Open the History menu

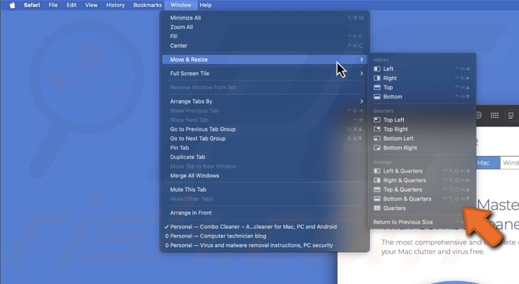pos(115,5)
